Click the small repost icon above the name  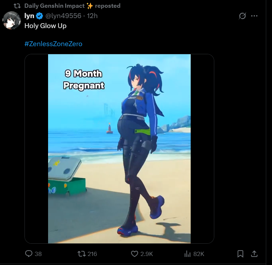pyautogui.click(x=17, y=6)
